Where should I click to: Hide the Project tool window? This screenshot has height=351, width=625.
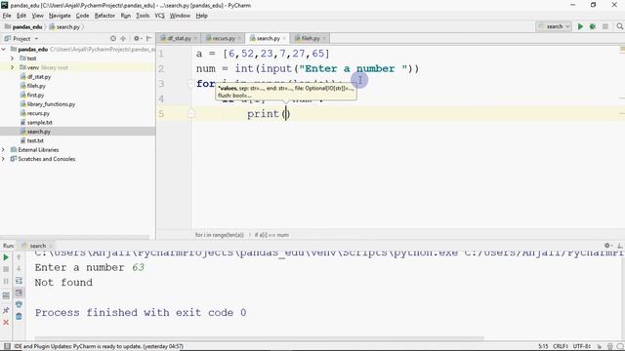coord(148,39)
